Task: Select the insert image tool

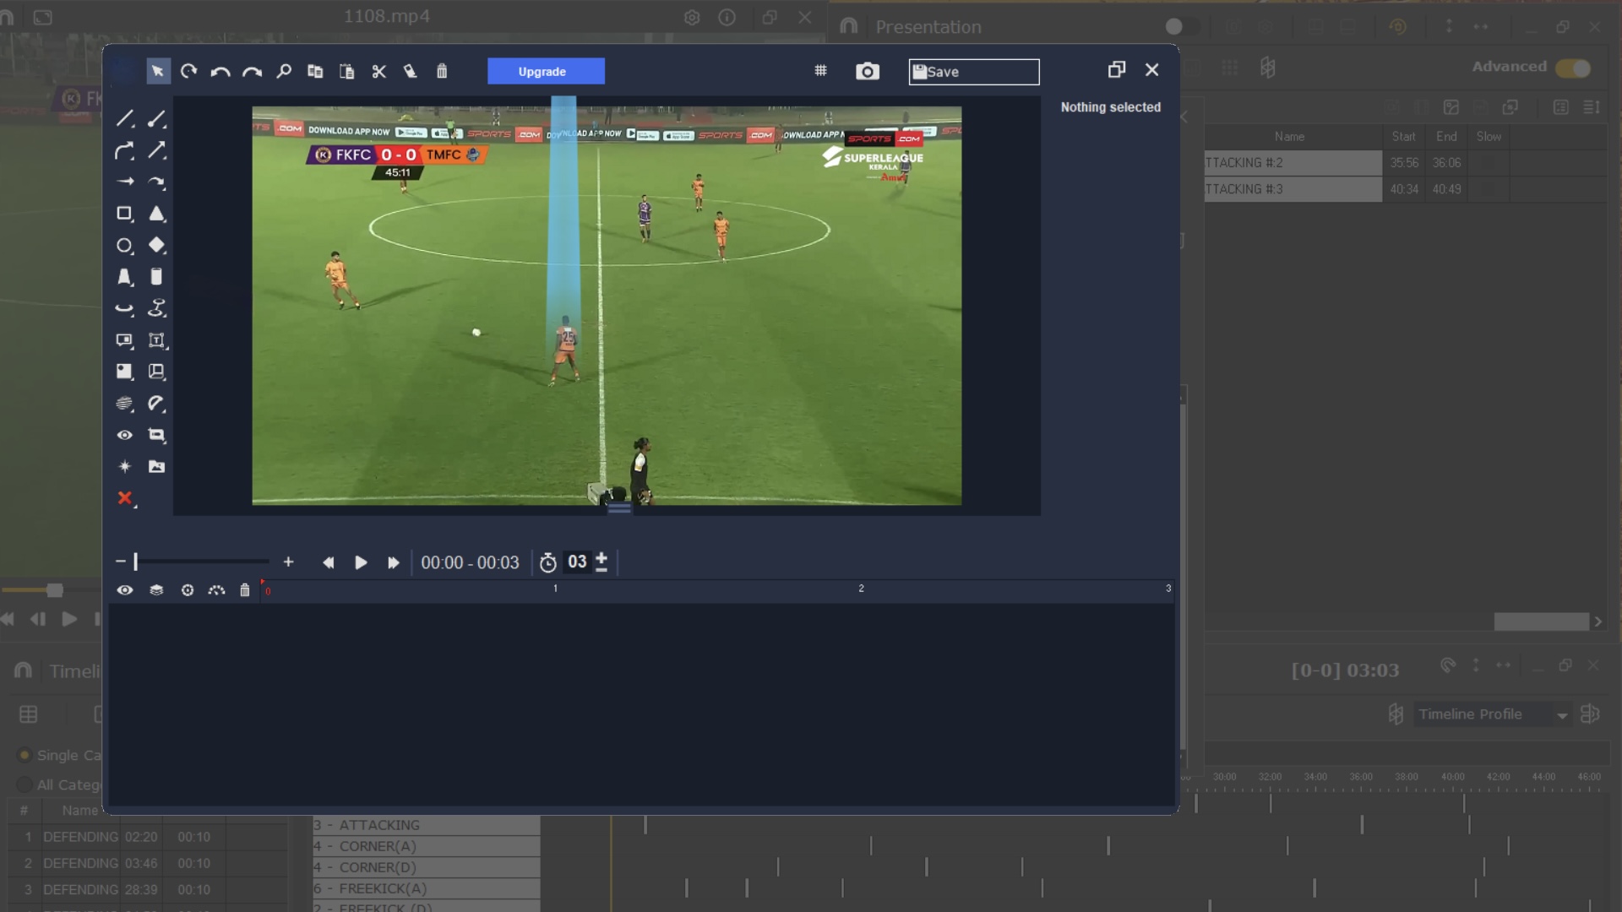Action: tap(156, 467)
